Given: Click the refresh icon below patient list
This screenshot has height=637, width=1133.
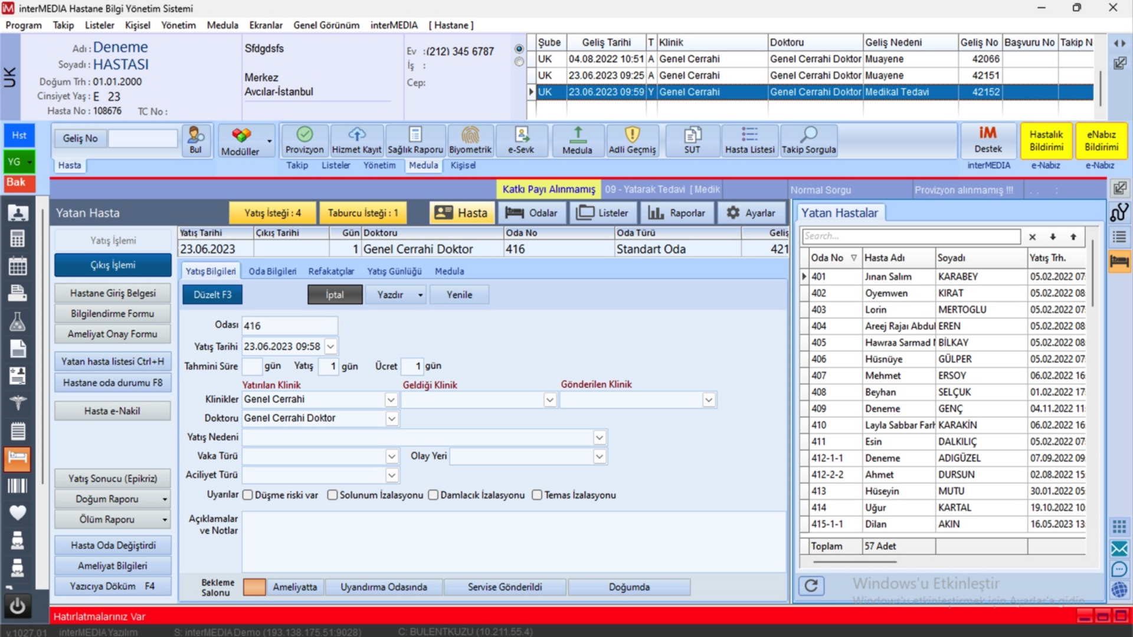Looking at the screenshot, I should pyautogui.click(x=811, y=586).
